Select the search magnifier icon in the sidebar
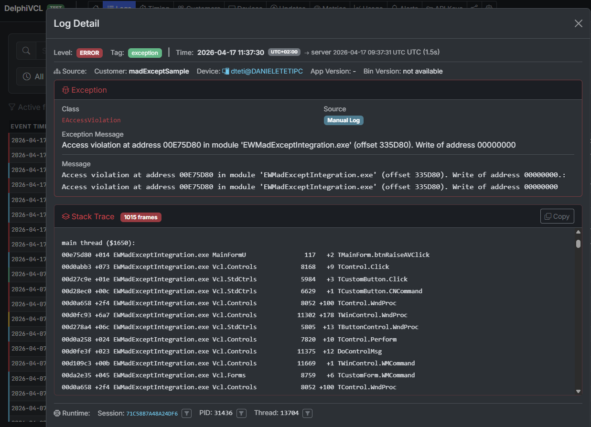The height and width of the screenshot is (427, 591). tap(26, 50)
